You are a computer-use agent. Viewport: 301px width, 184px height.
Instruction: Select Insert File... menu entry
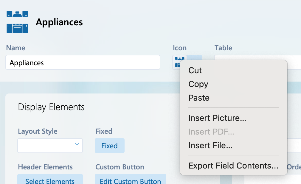point(210,146)
